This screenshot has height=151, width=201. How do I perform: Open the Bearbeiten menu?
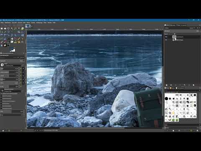pos(8,23)
